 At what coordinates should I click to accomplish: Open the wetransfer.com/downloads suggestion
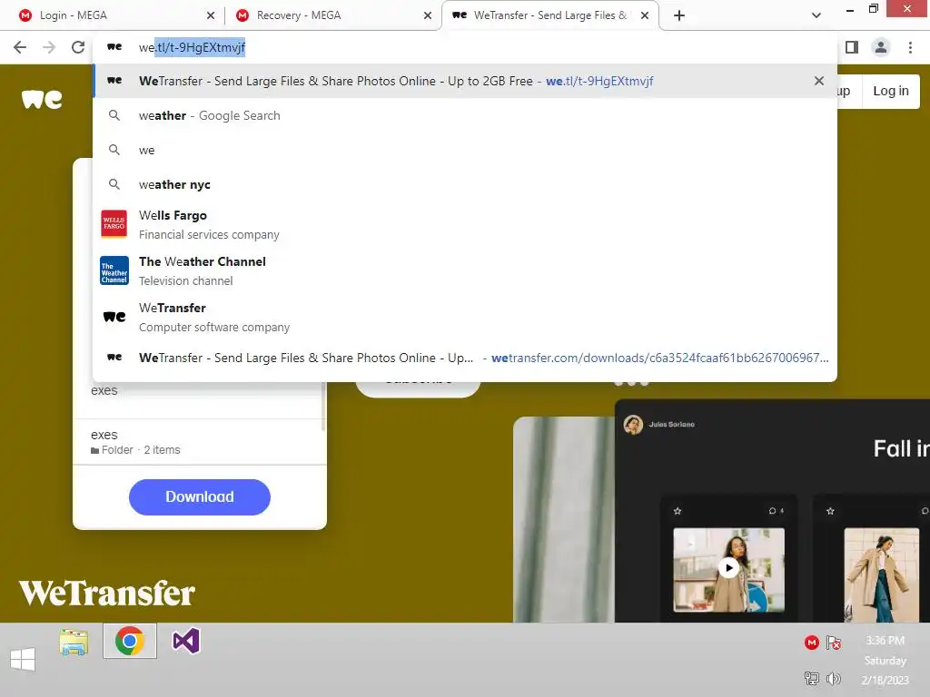click(x=465, y=358)
